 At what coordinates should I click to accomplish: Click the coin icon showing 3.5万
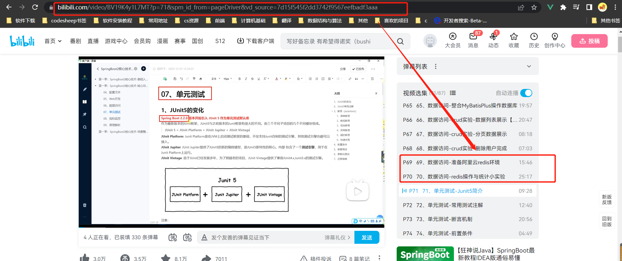point(125,258)
